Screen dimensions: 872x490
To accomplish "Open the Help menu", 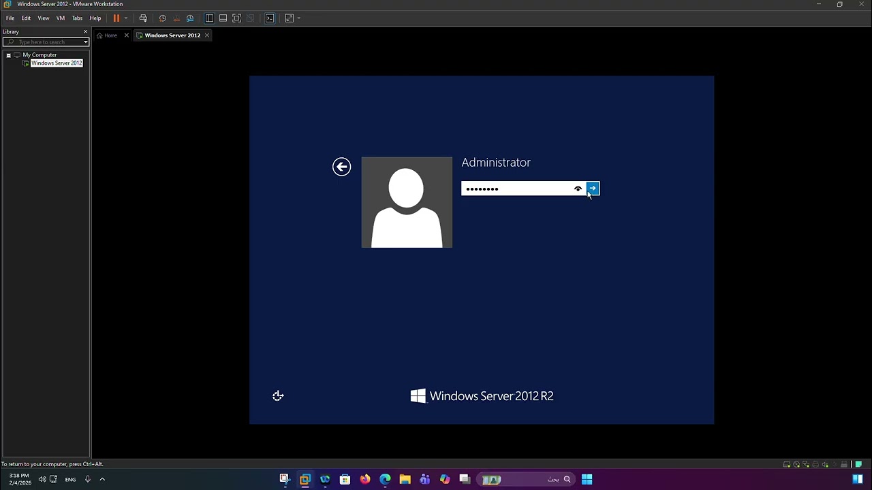I will (95, 18).
